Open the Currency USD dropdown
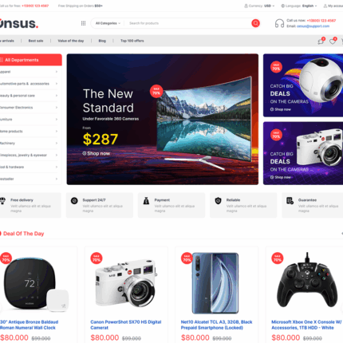Screen dimensions: 343x343 (259, 6)
